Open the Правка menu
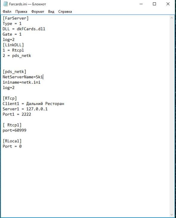The image size is (176, 218). (21, 12)
